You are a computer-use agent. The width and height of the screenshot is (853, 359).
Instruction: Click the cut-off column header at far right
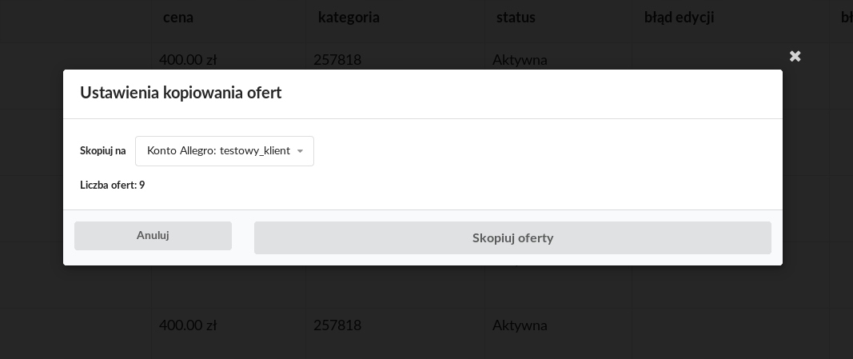[846, 17]
